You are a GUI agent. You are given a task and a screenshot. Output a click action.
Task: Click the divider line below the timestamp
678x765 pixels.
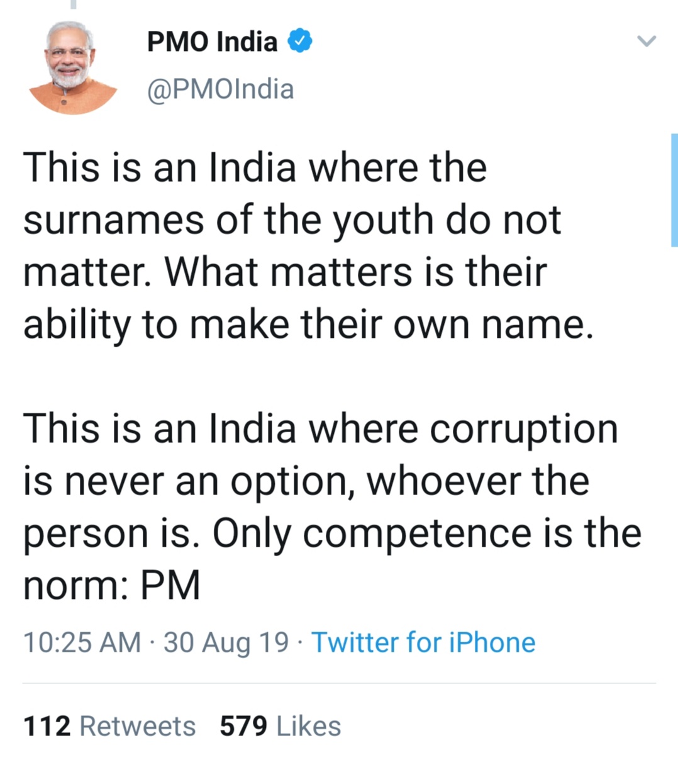(x=339, y=683)
